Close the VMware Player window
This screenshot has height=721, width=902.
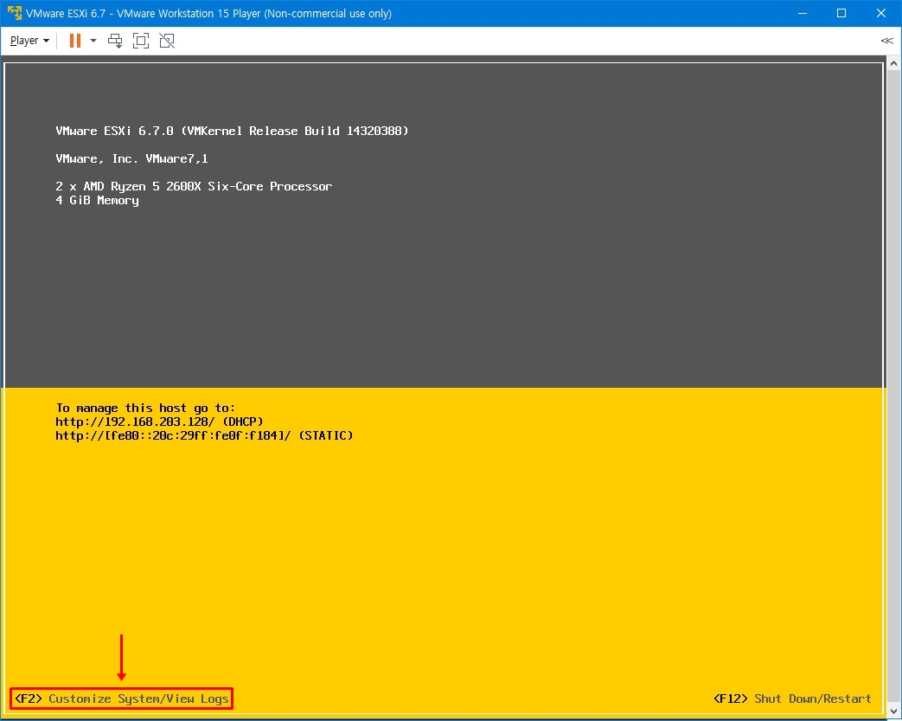click(880, 13)
